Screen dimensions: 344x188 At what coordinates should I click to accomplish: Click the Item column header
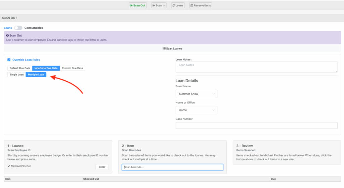[8, 179]
